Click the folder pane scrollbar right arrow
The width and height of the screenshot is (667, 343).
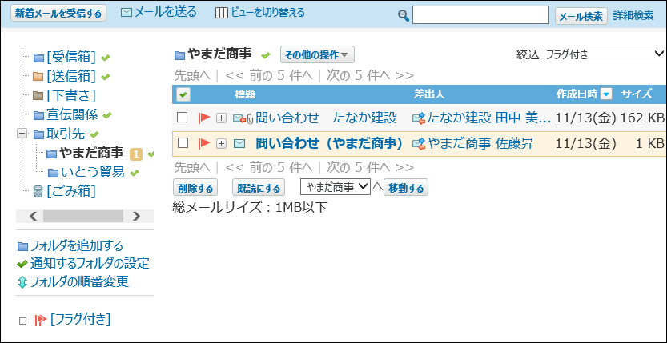pyautogui.click(x=136, y=216)
